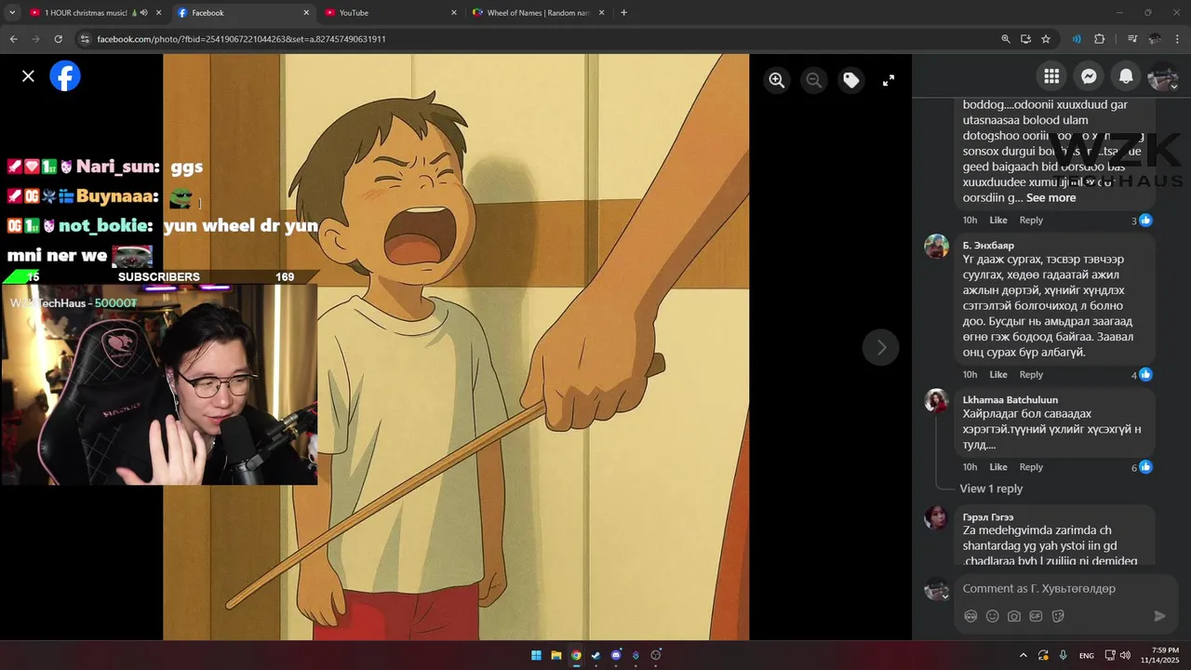Like Б. Энхбаяр's comment
The width and height of the screenshot is (1191, 670).
tap(998, 374)
